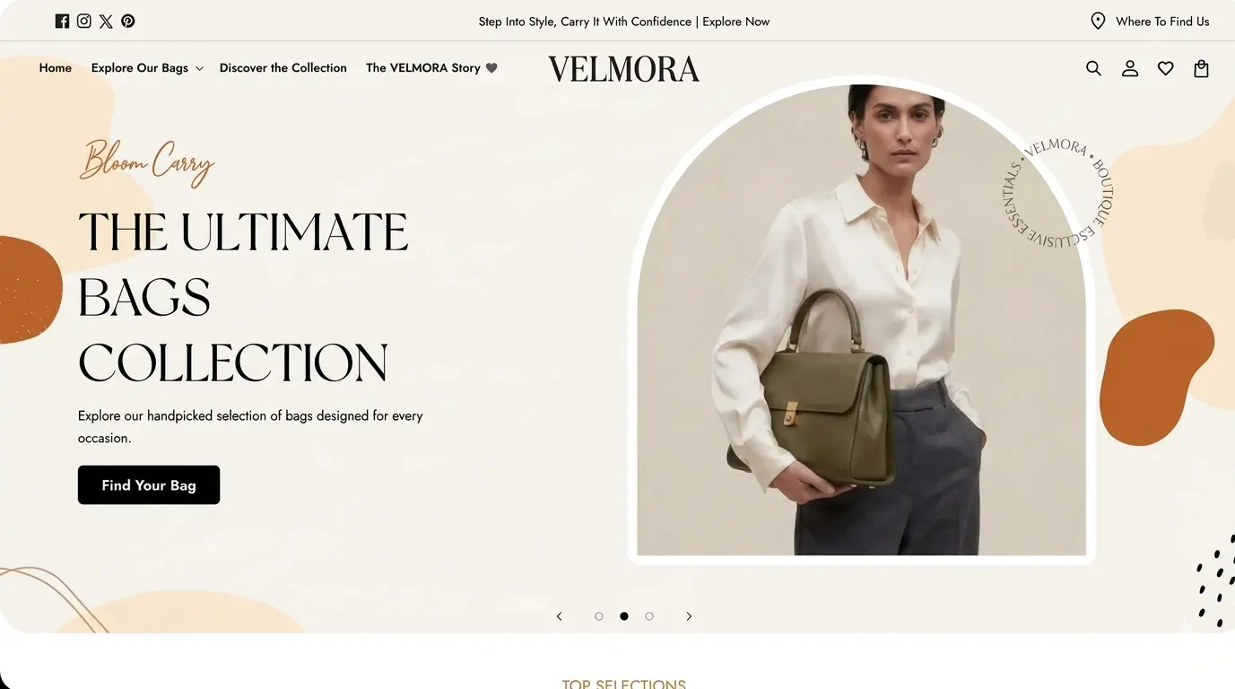Open the Pinterest social icon
The width and height of the screenshot is (1235, 689).
(x=128, y=22)
